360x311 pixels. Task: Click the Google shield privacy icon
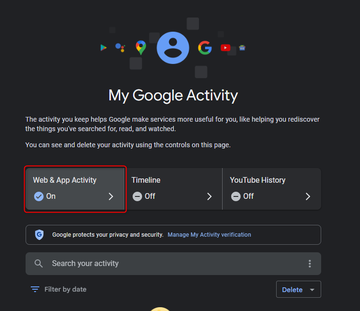pyautogui.click(x=39, y=235)
